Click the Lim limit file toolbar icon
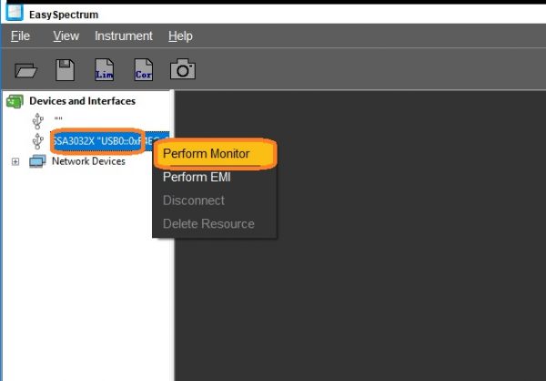 click(x=105, y=69)
